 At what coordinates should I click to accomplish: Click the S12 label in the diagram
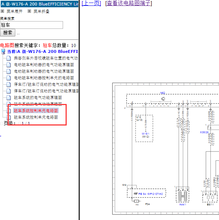(124, 185)
